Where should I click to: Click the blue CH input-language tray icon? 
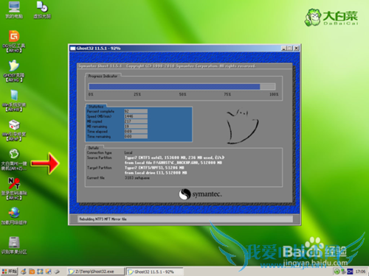(x=350, y=272)
